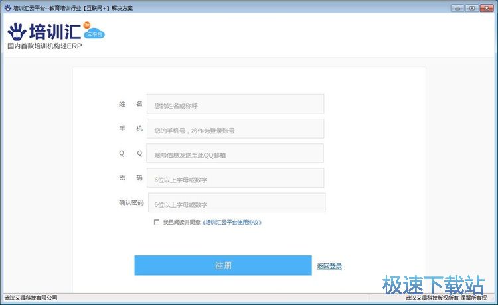Maximize the 培训汇云平台 window
Image resolution: width=498 pixels, height=305 pixels.
(x=472, y=8)
